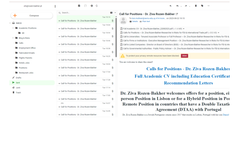
Task: Click the tag label icon
Action: point(202,6)
